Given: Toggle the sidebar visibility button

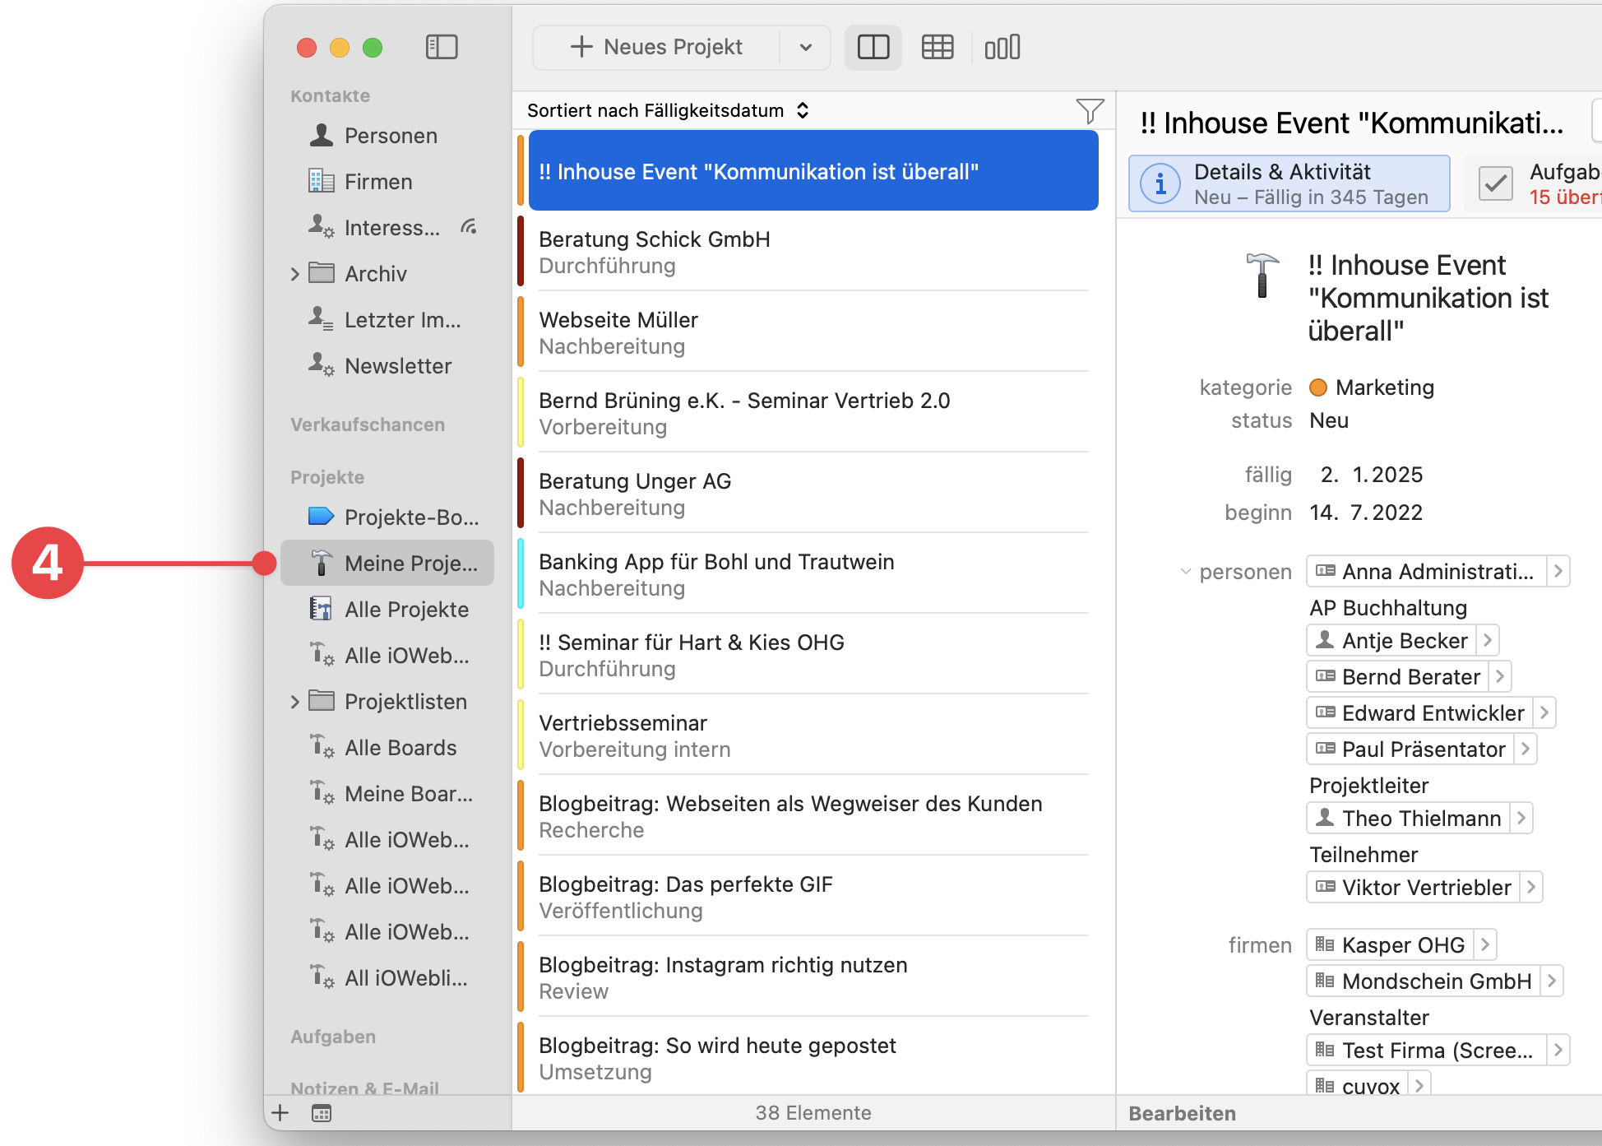Looking at the screenshot, I should click(442, 47).
